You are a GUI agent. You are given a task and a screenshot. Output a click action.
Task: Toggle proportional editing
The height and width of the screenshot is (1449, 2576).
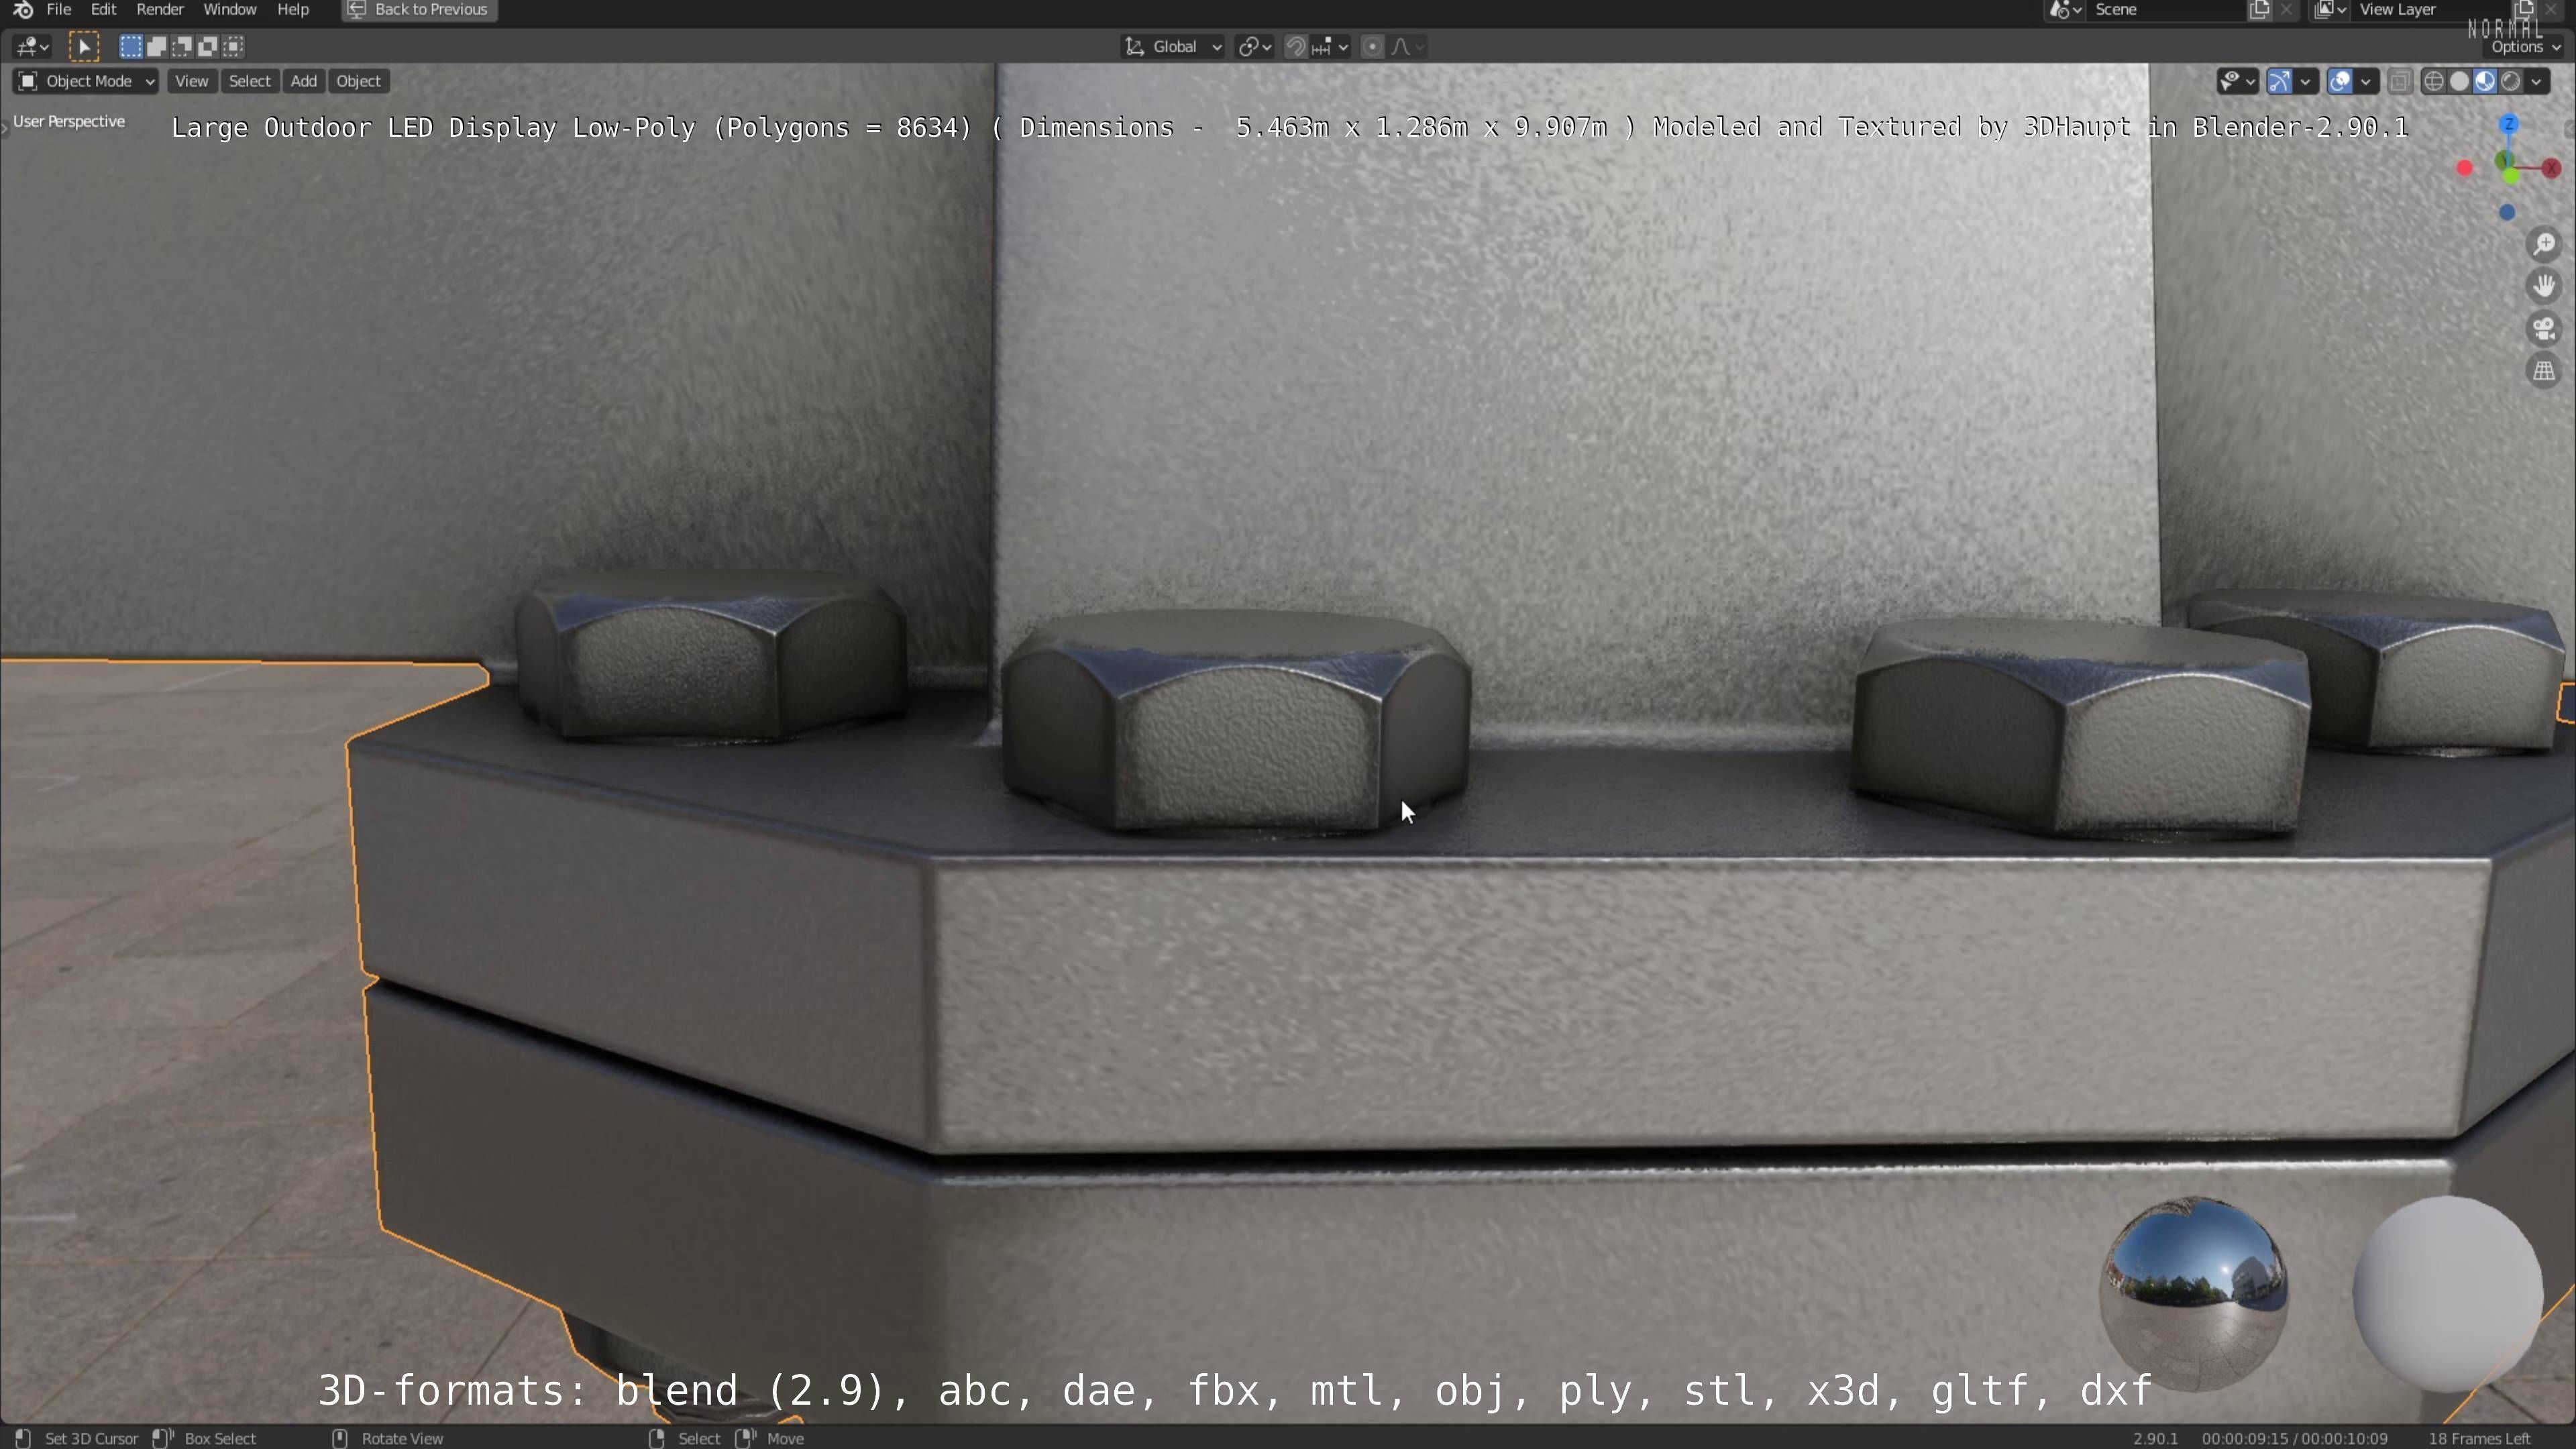[1372, 46]
